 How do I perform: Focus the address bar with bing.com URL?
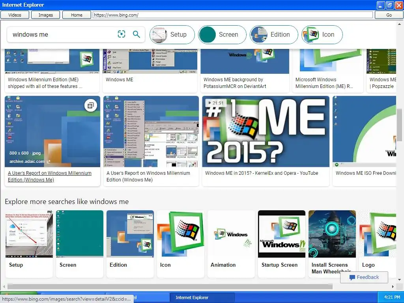coord(233,15)
